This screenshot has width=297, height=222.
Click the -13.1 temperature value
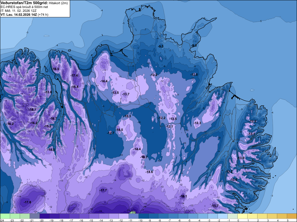[252, 134]
